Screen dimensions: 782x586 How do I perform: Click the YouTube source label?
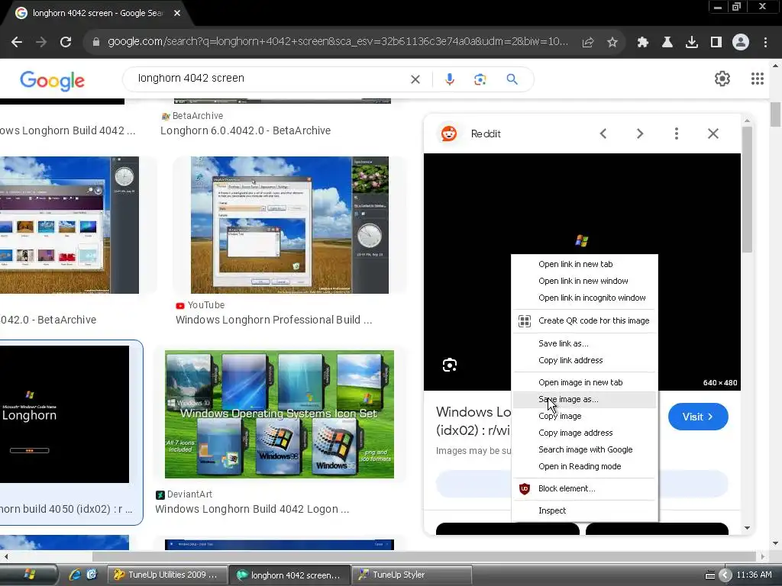[200, 305]
